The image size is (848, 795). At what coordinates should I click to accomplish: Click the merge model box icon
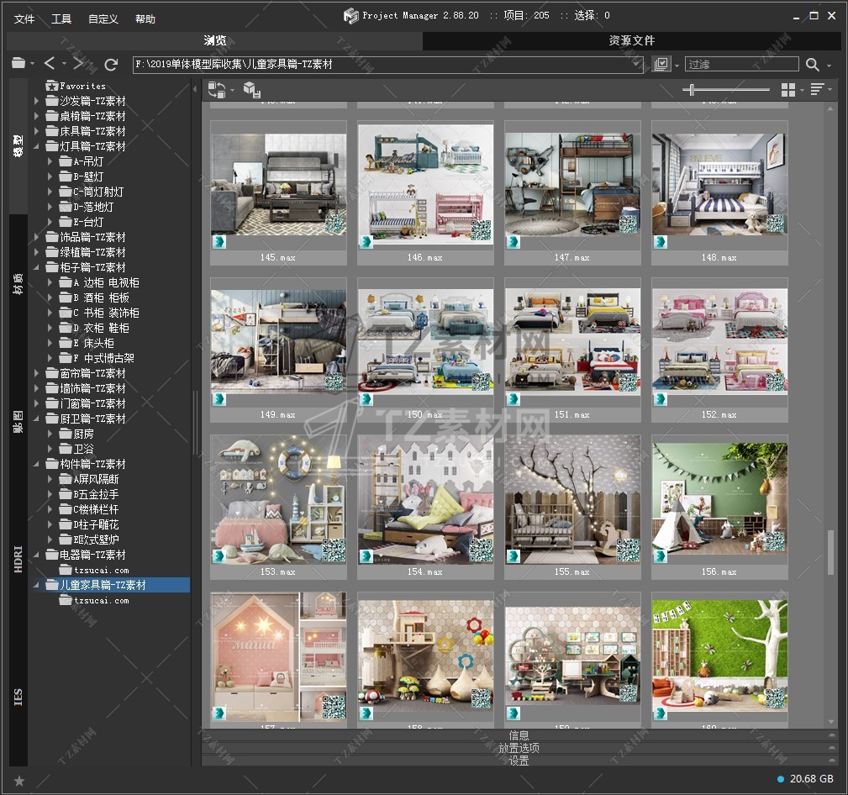[251, 90]
